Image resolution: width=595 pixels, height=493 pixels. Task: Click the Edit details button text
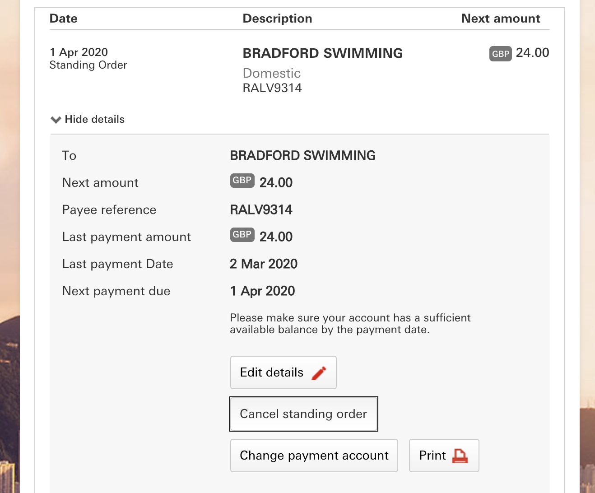pyautogui.click(x=272, y=372)
